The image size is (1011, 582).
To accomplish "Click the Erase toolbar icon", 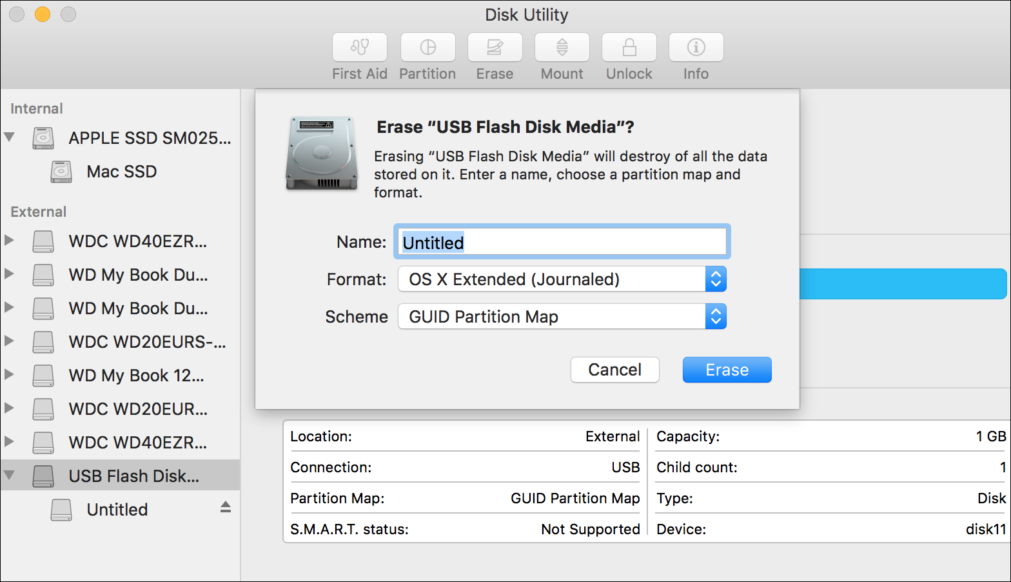I will click(x=495, y=47).
